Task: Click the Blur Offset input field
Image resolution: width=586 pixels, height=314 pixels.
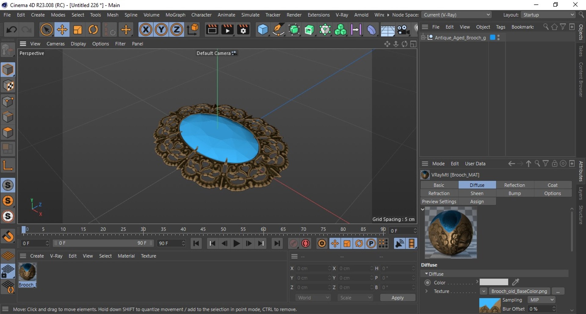Action: click(x=541, y=309)
